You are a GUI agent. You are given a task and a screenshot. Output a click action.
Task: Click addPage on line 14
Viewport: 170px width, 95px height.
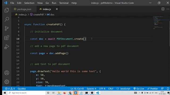pos(60,53)
